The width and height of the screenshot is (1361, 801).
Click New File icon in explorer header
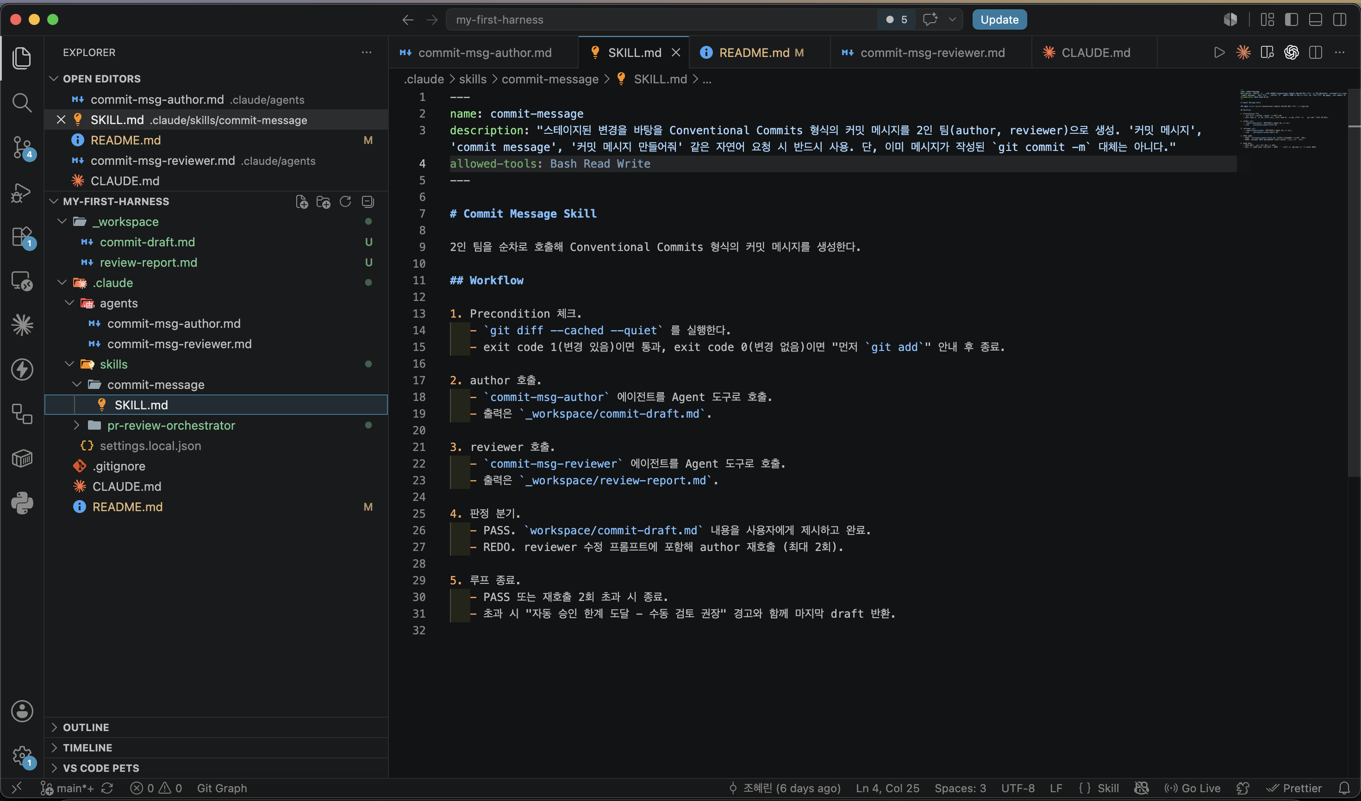302,201
